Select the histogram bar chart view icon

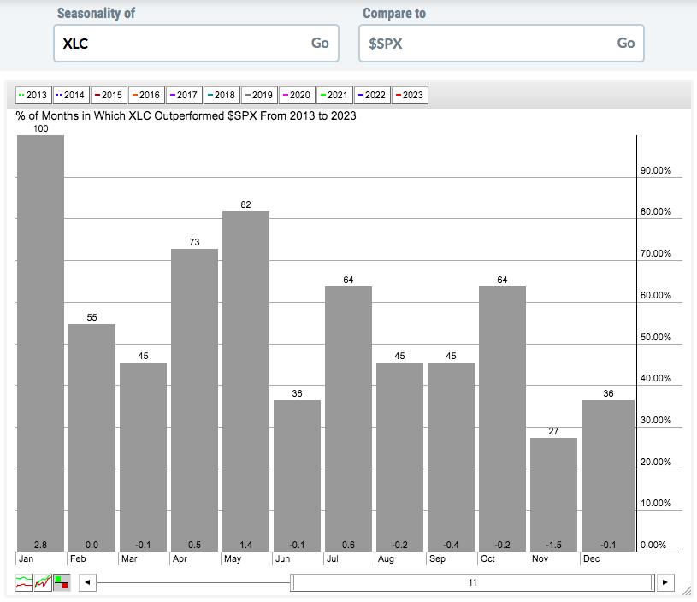62,582
